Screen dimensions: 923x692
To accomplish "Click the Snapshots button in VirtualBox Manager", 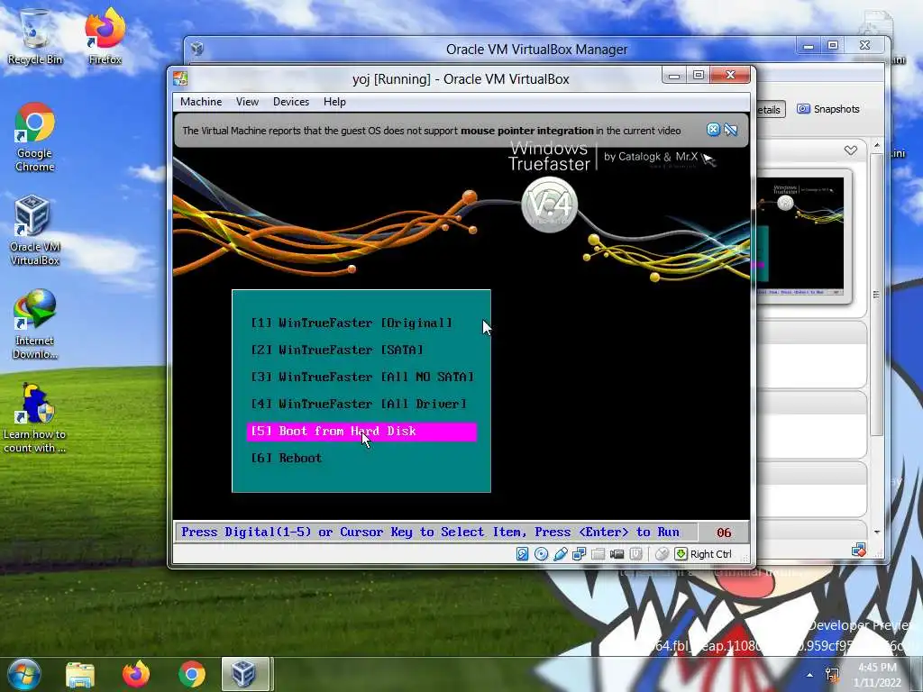I will click(x=828, y=109).
